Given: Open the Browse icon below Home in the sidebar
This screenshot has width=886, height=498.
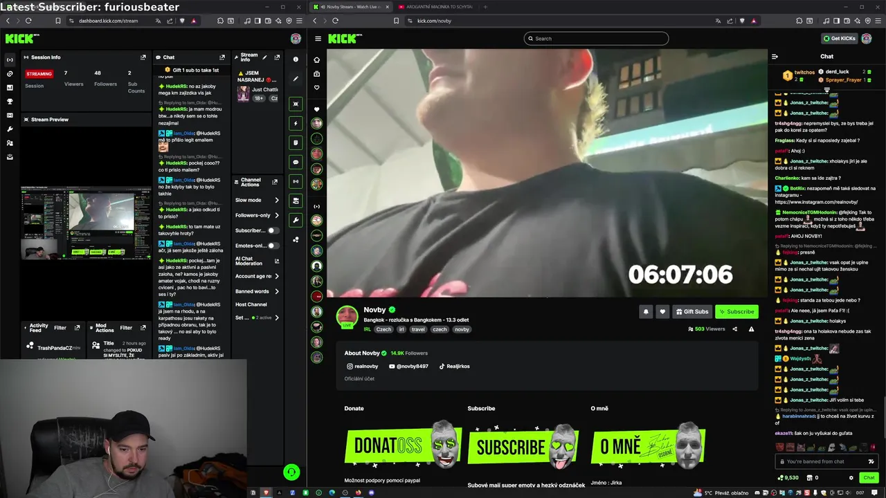Looking at the screenshot, I should (x=317, y=74).
